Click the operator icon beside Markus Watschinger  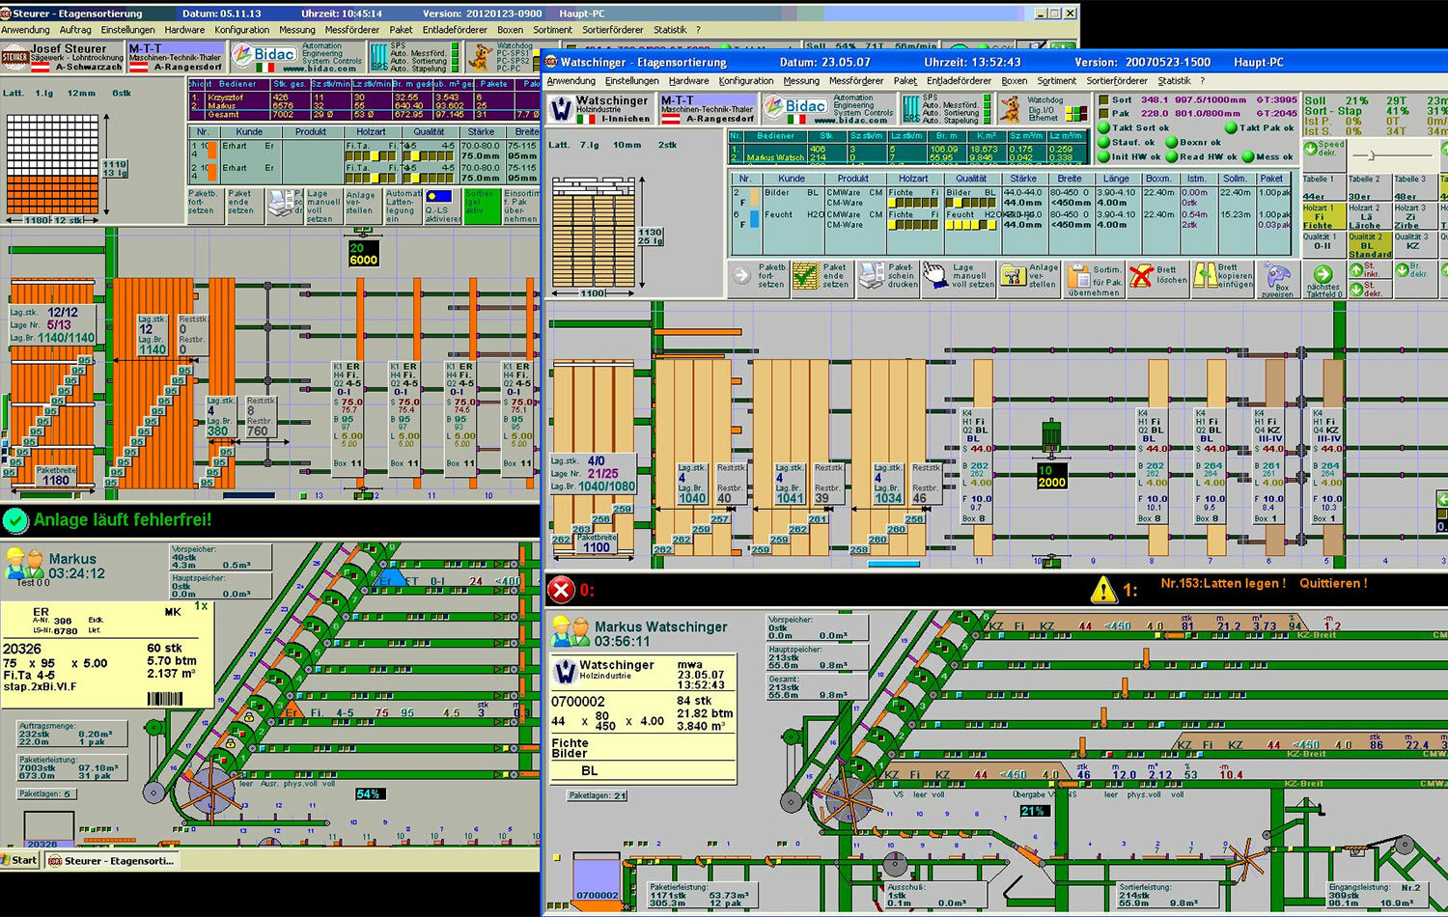point(571,633)
